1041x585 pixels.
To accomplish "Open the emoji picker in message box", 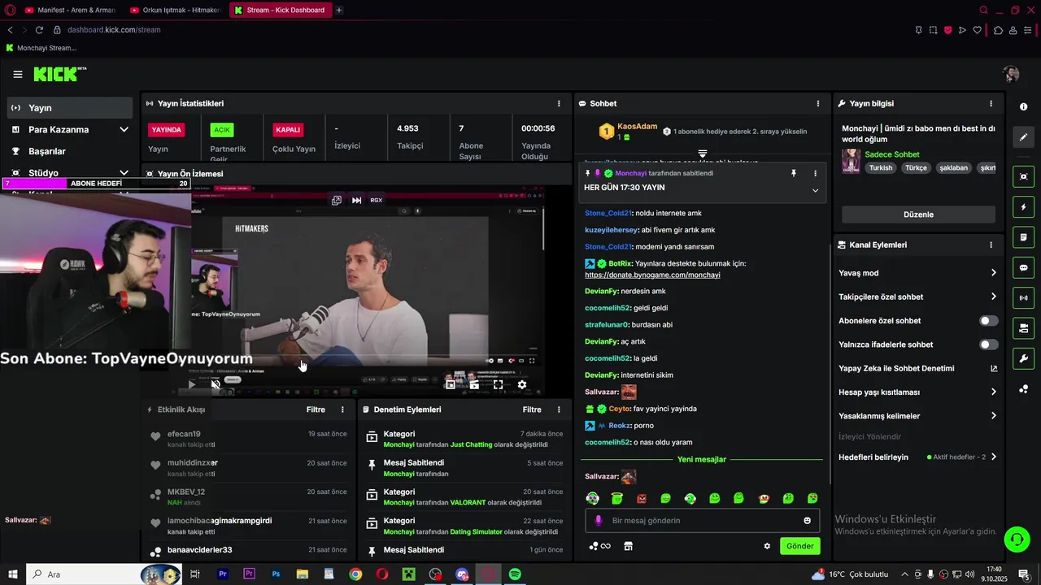I will point(808,521).
